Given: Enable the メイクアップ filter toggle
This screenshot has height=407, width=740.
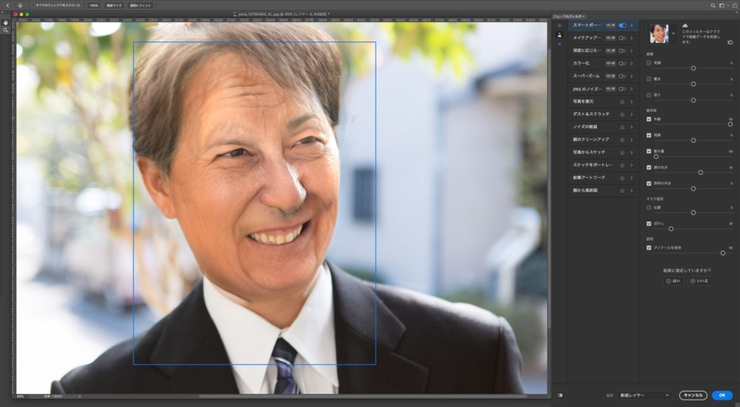Looking at the screenshot, I should click(x=622, y=38).
